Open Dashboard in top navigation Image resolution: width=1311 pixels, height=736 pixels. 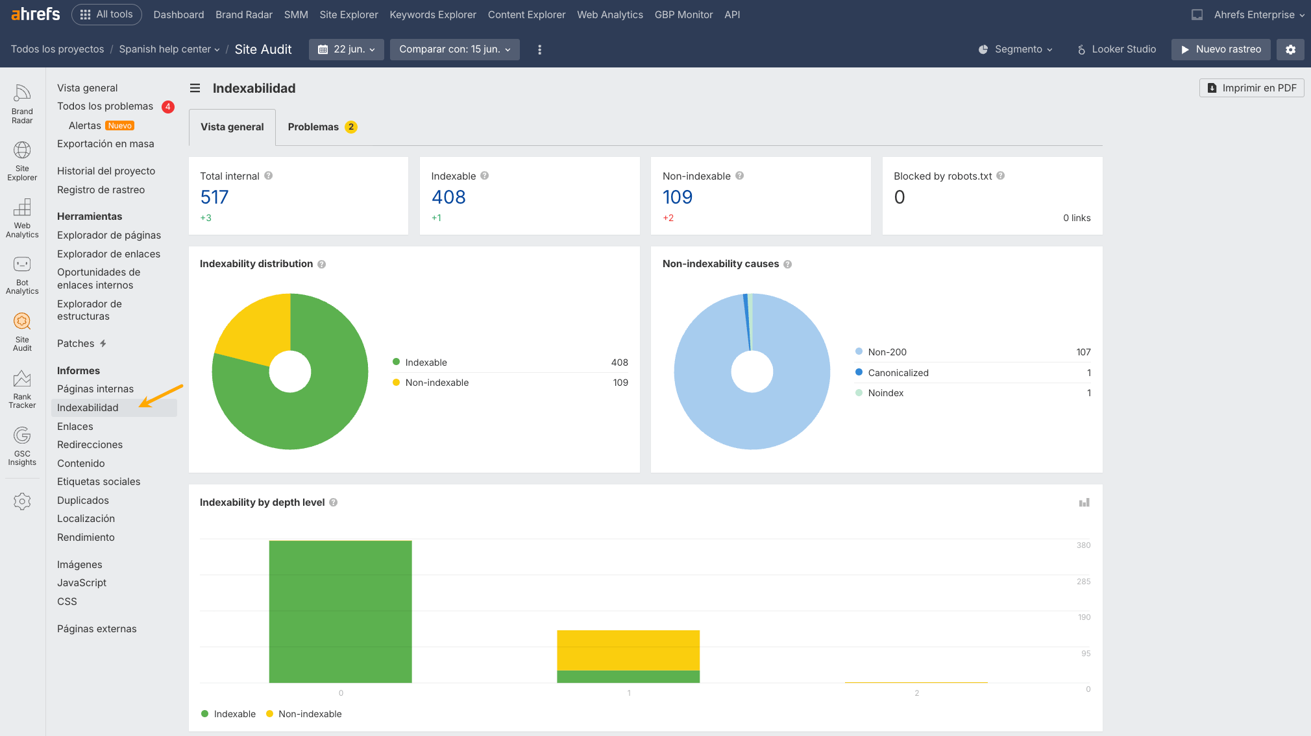178,14
